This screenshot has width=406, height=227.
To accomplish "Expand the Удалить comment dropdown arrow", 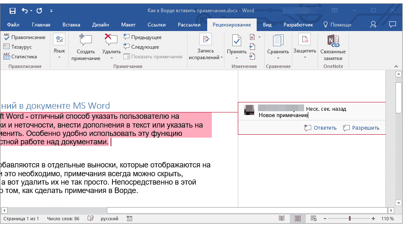I will 112,58.
